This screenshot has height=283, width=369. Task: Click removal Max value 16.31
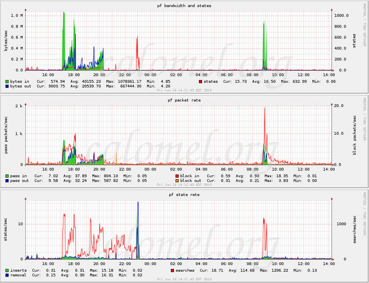[107, 275]
